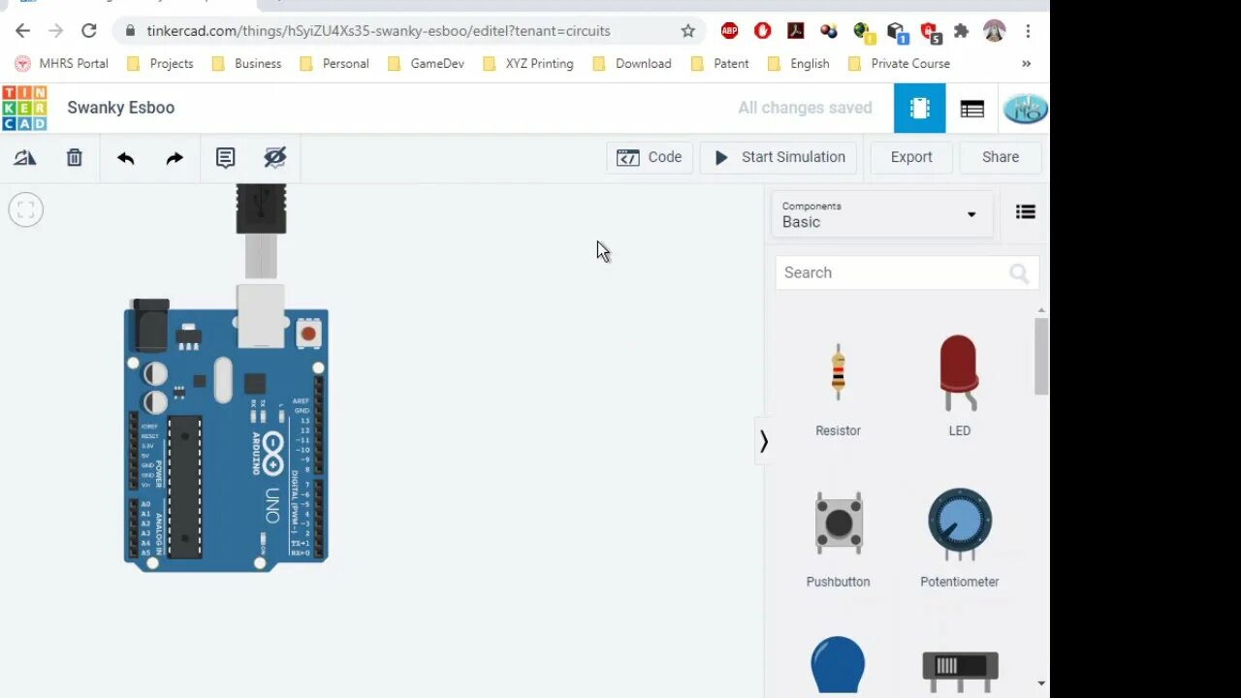The width and height of the screenshot is (1241, 698).
Task: Open the Chrome three-dot menu
Action: pyautogui.click(x=1028, y=31)
